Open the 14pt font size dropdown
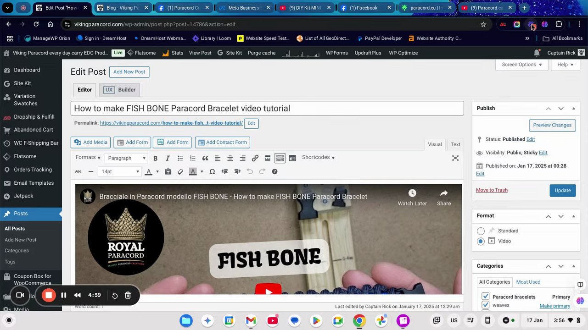The height and width of the screenshot is (330, 588). click(x=120, y=171)
